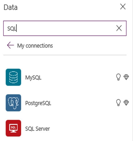Clear the SQL search text

[119, 28]
